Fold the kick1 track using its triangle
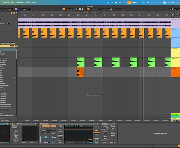180x148 pixels. click(x=172, y=29)
